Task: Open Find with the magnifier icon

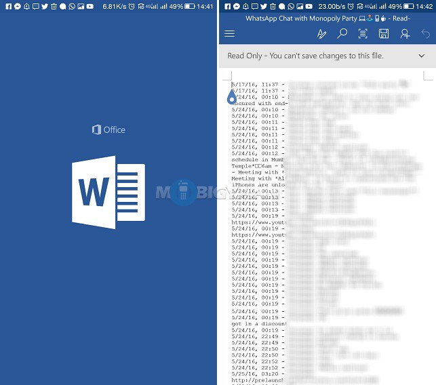Action: pos(342,34)
